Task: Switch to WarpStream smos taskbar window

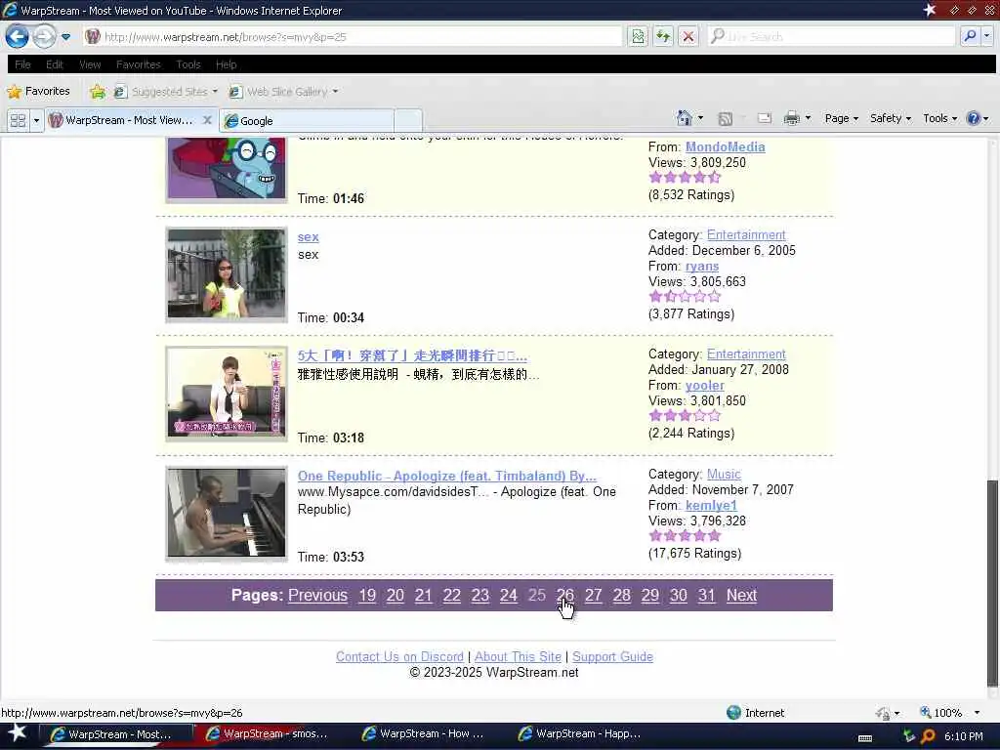Action: pos(268,734)
